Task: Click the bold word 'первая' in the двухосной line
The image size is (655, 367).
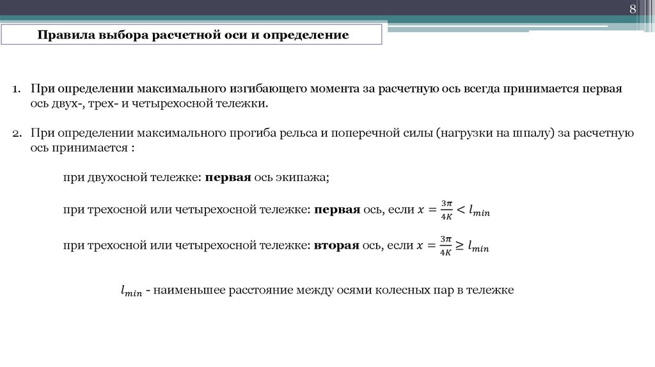Action: 228,178
